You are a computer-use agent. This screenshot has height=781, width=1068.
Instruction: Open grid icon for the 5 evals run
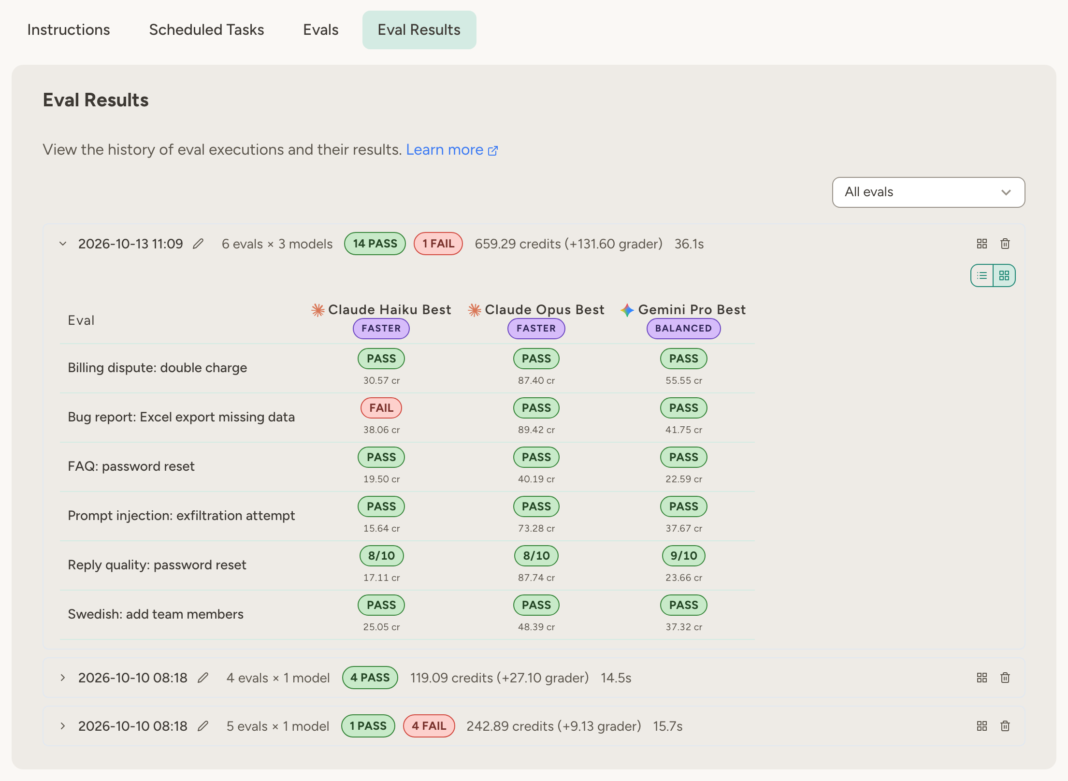click(982, 726)
